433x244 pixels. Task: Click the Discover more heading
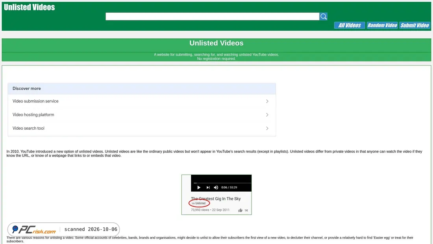(26, 89)
